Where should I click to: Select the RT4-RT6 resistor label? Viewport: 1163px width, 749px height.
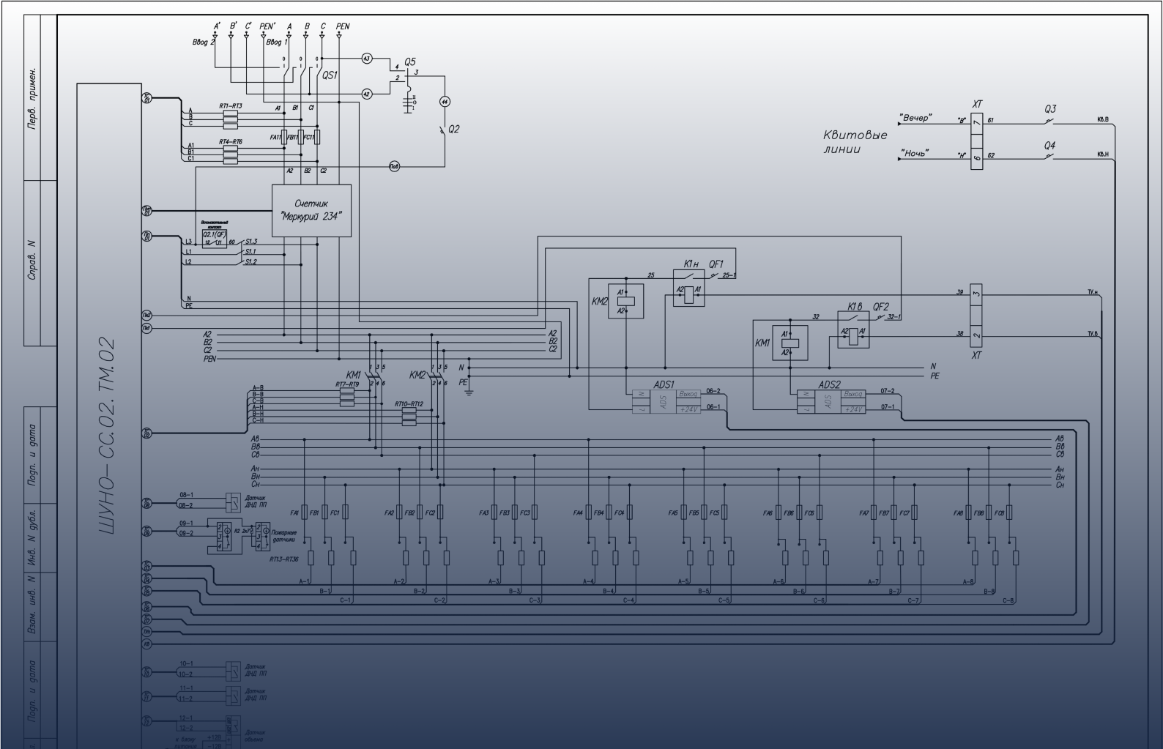click(230, 141)
